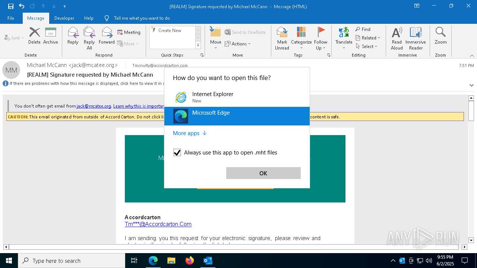This screenshot has width=477, height=268.
Task: Open the Developer tab
Action: tap(64, 18)
